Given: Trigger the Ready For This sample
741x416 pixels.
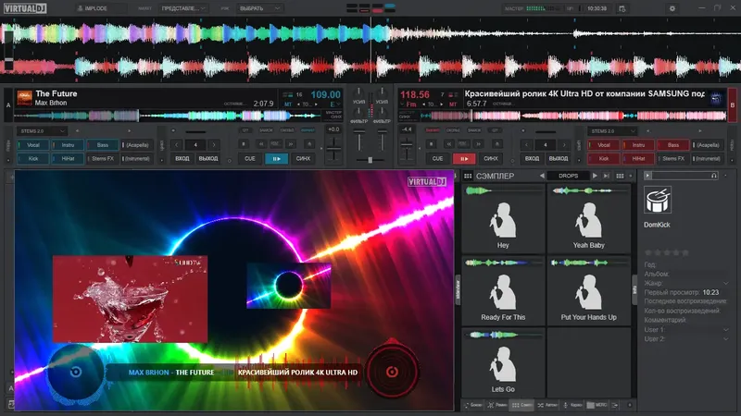Looking at the screenshot, I should click(x=503, y=290).
